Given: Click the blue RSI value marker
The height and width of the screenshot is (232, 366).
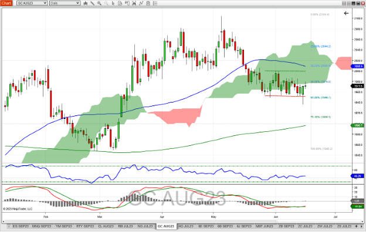Looking at the screenshot, I should 358,176.
